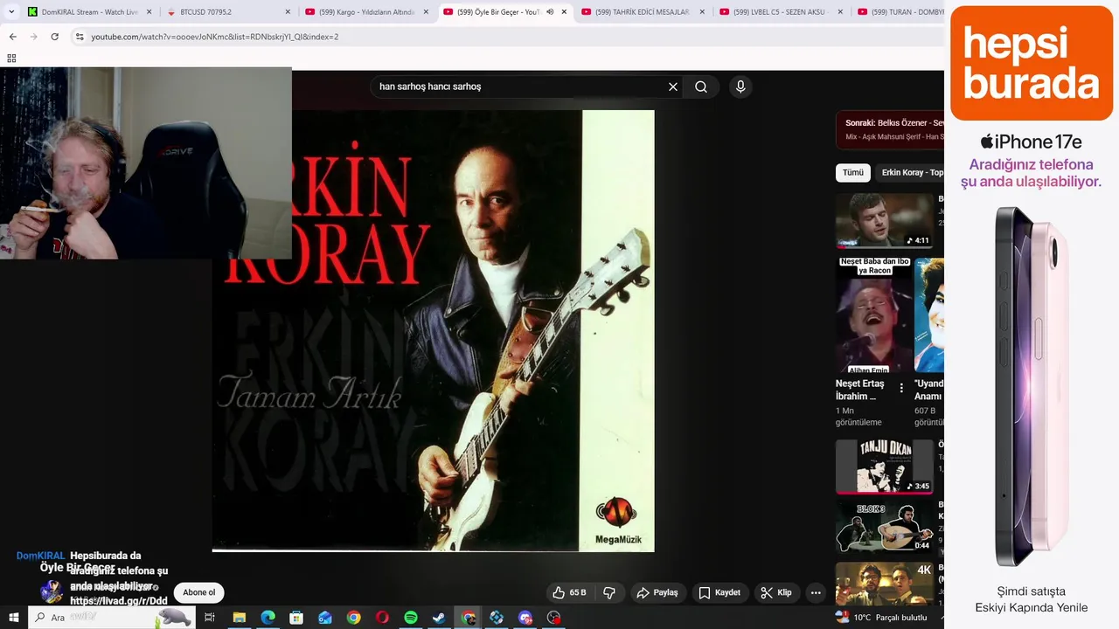Screen dimensions: 1119x629
Task: Close the Kargo tab
Action: pyautogui.click(x=426, y=12)
